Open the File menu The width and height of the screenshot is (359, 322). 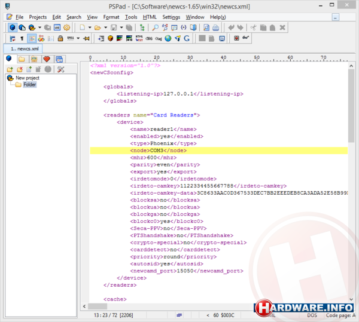(x=19, y=17)
